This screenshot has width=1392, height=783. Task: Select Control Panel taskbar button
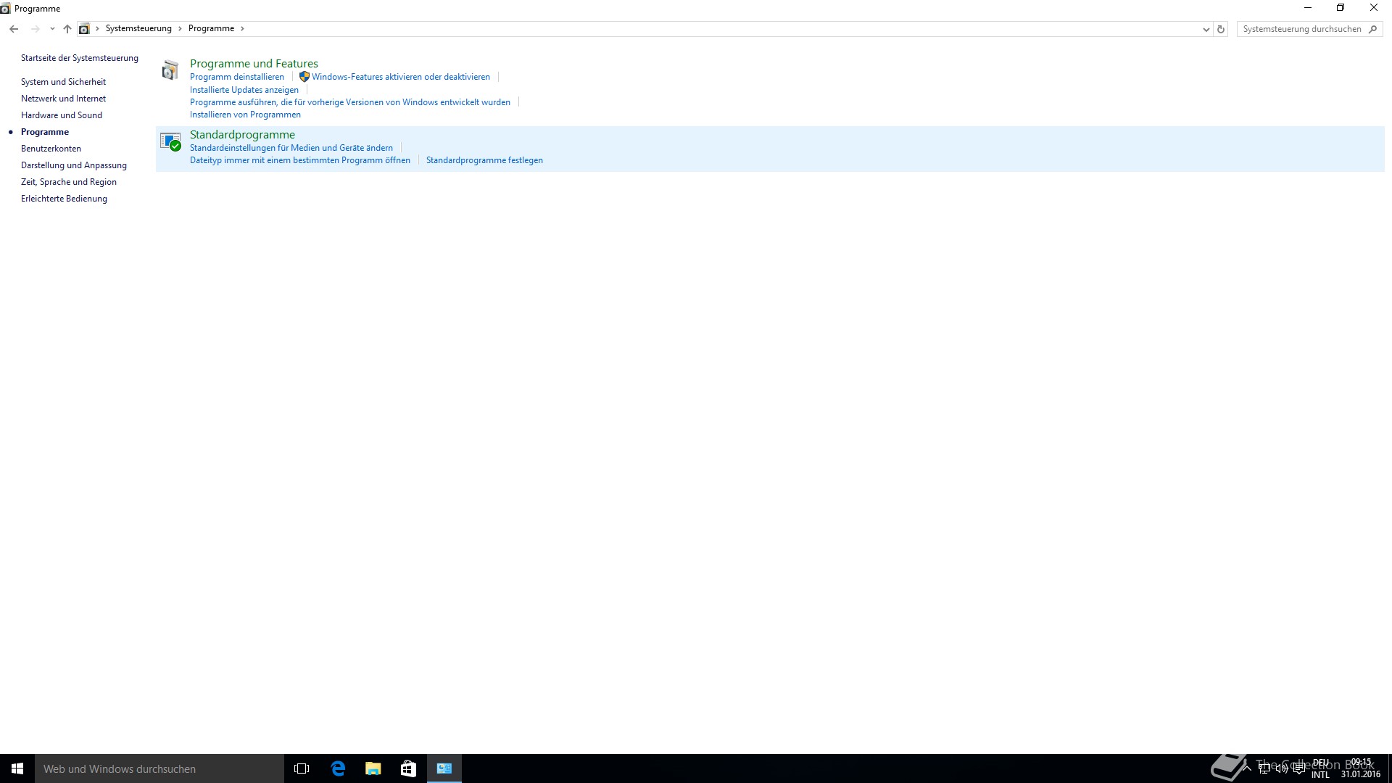[x=444, y=768]
